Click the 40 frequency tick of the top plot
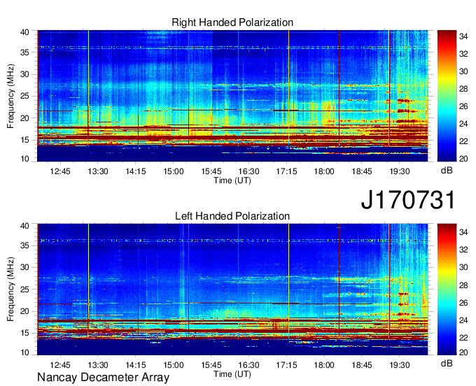This screenshot has height=386, width=476. click(25, 32)
